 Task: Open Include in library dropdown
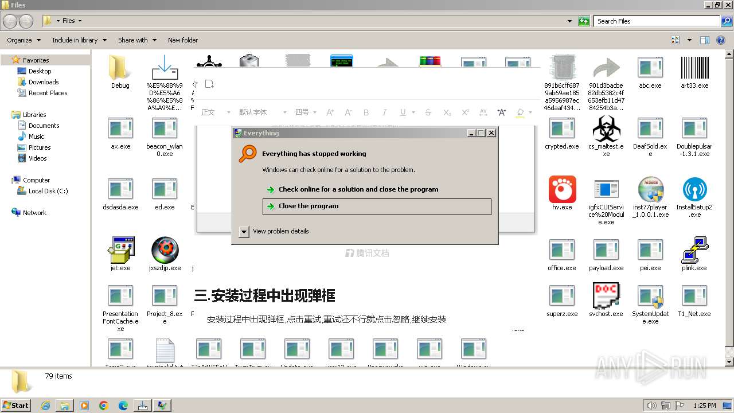click(x=79, y=40)
